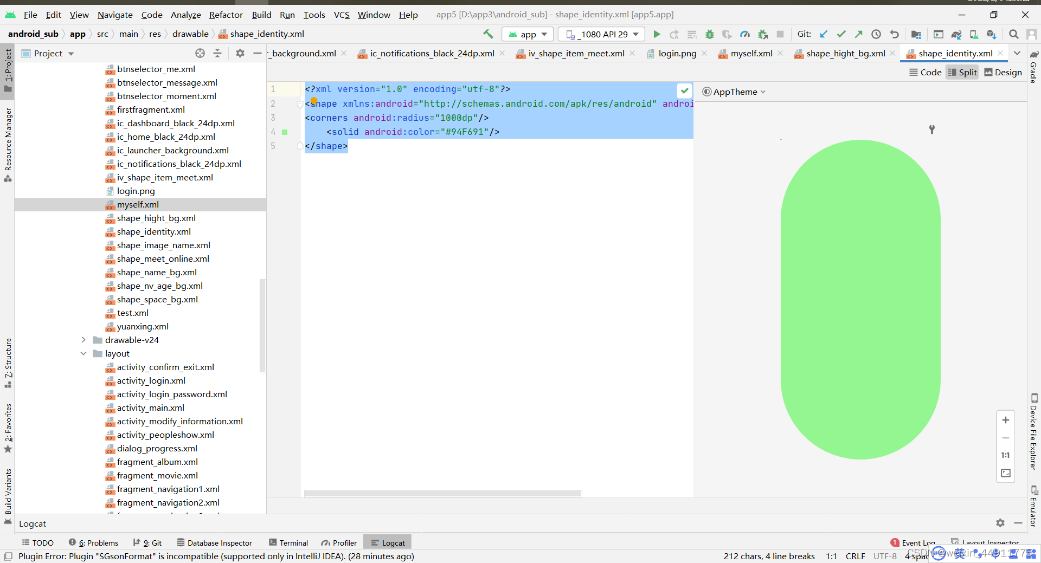This screenshot has width=1041, height=563.
Task: Open the AVD Manager device icon
Action: point(974,34)
